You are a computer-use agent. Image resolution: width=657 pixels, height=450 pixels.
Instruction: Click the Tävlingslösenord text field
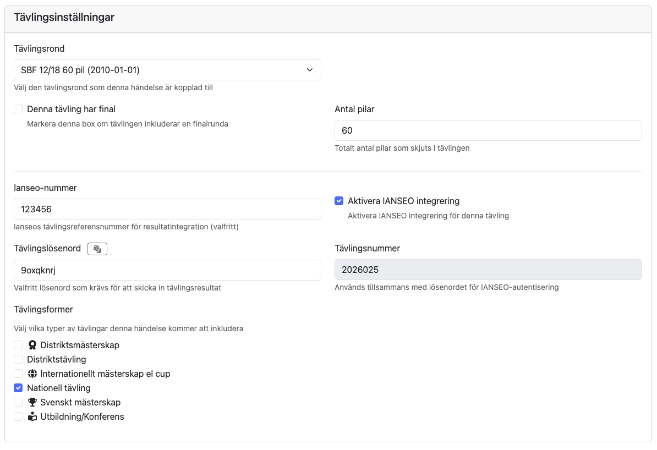point(167,270)
